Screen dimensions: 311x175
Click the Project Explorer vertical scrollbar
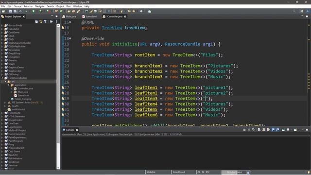(58, 86)
